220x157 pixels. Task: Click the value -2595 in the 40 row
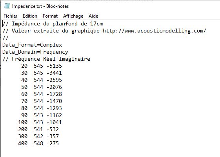click(54, 80)
